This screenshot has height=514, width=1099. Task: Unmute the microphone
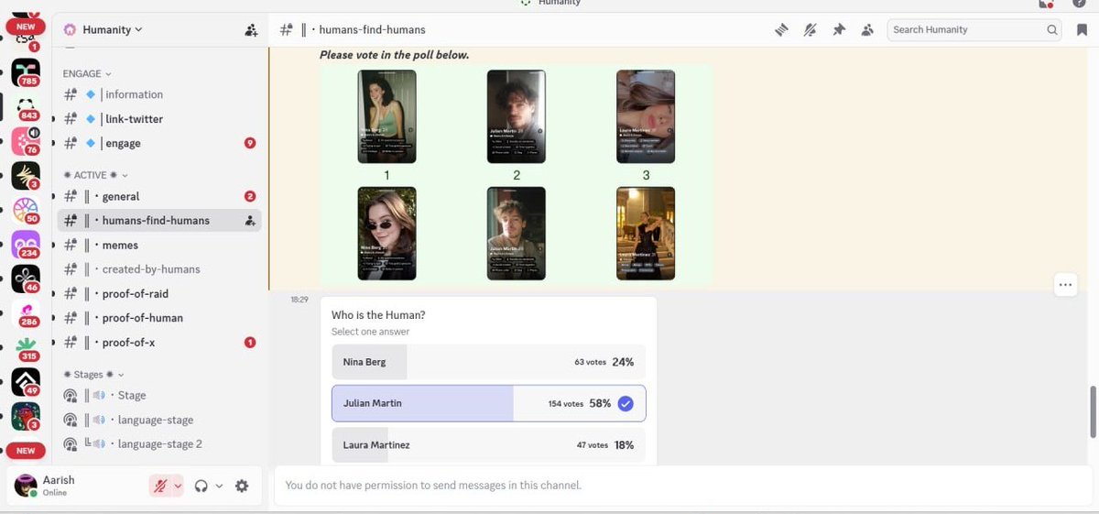click(x=160, y=486)
